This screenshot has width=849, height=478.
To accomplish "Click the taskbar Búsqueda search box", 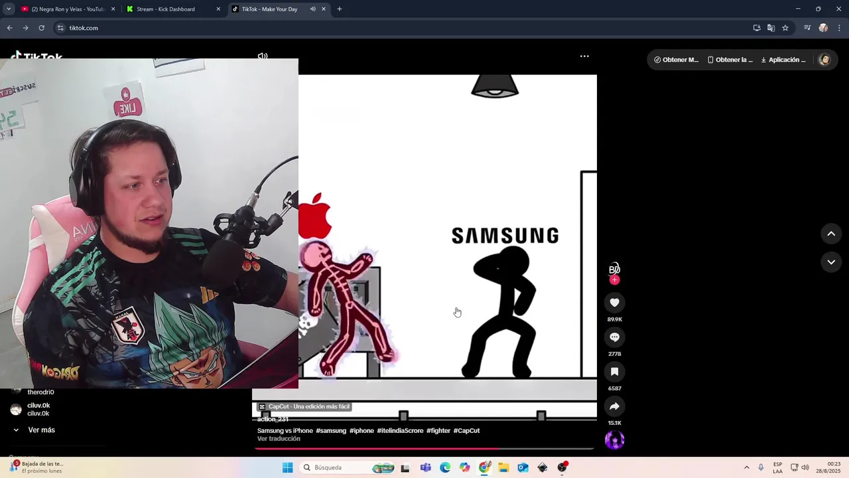I will click(x=349, y=467).
